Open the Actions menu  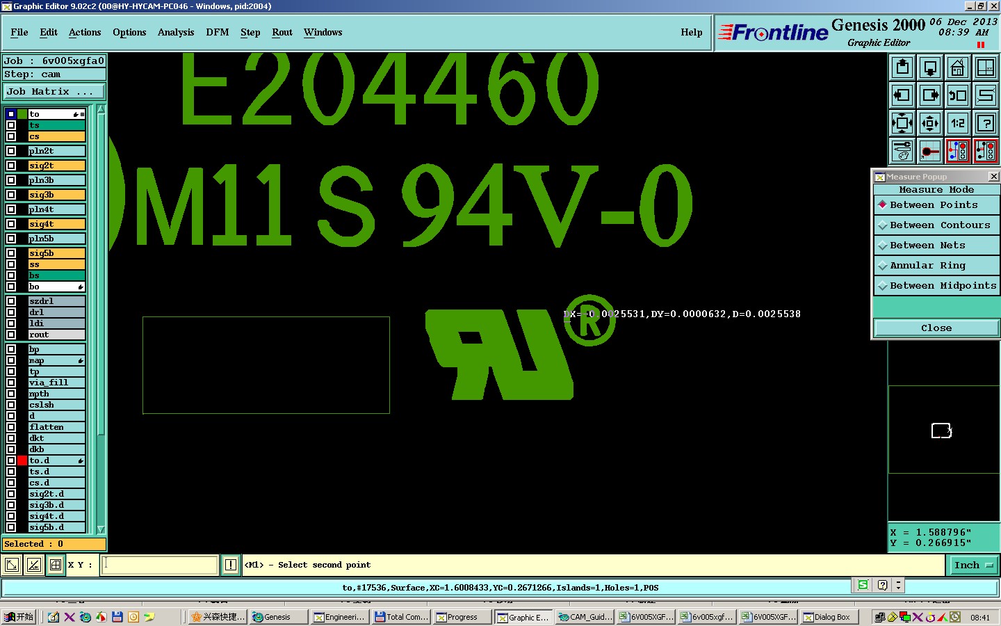(x=85, y=32)
